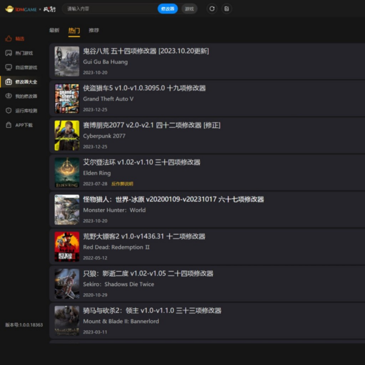Open 赛博朋克2077 四十二项修改器 title
The height and width of the screenshot is (365, 365).
tap(151, 125)
